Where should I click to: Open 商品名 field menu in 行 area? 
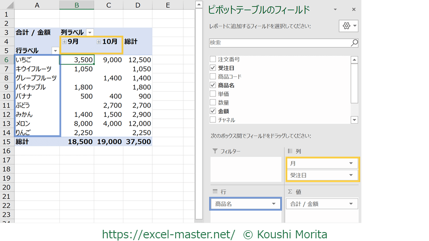coord(273,204)
